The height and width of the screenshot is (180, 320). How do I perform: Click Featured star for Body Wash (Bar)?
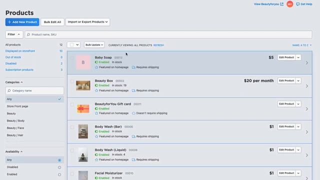[x=96, y=136]
